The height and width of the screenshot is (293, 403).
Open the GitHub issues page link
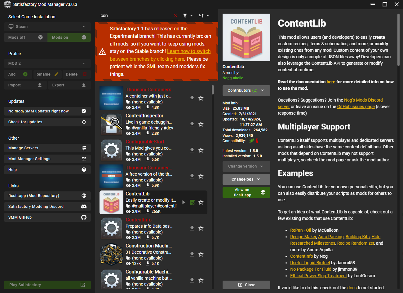tap(356, 107)
